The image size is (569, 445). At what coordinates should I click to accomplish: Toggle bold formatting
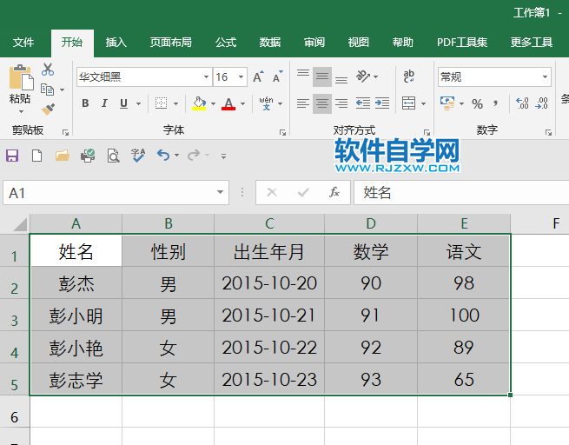pos(85,103)
